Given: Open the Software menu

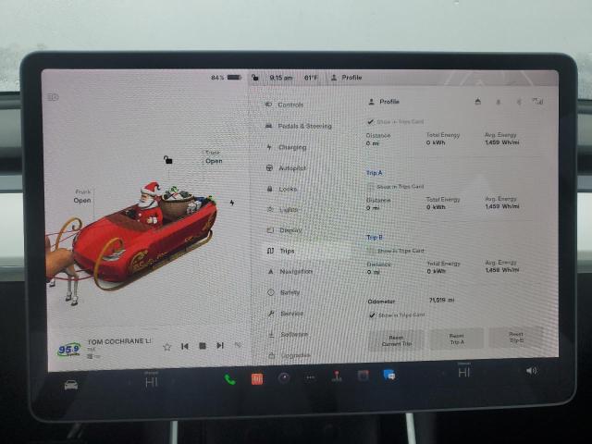Looking at the screenshot, I should (288, 335).
